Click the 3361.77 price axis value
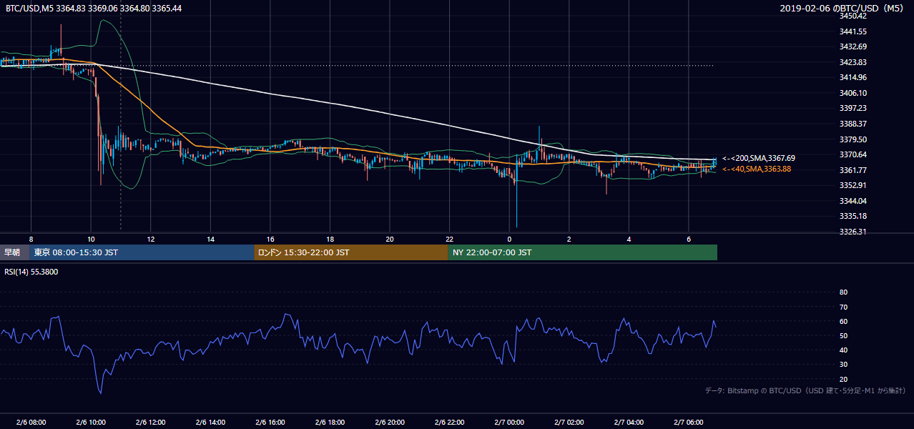The width and height of the screenshot is (914, 429). [x=853, y=170]
